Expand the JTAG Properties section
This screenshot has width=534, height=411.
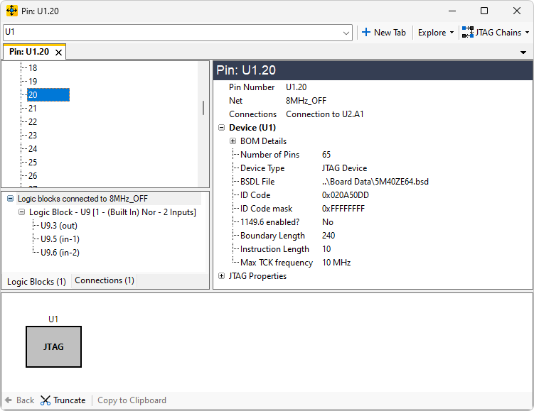pos(222,276)
